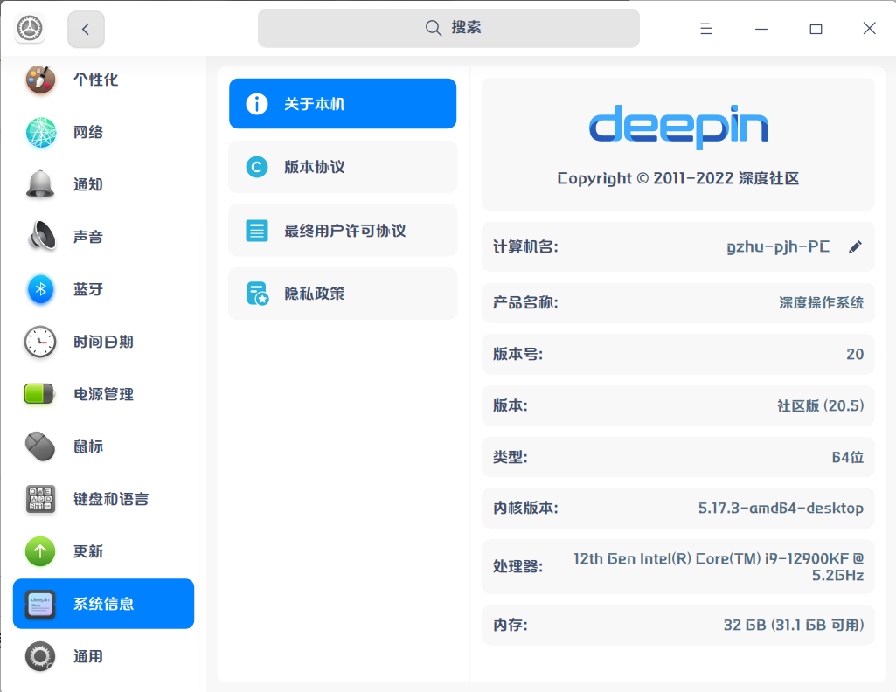Select 系统信息 in the sidebar

[103, 604]
